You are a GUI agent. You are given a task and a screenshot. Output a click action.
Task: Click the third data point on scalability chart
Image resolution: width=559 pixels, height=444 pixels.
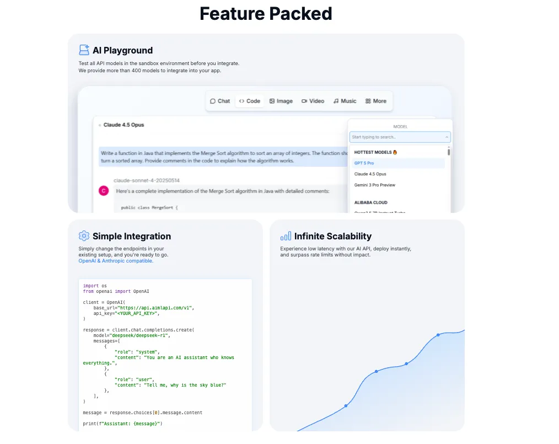(406, 364)
